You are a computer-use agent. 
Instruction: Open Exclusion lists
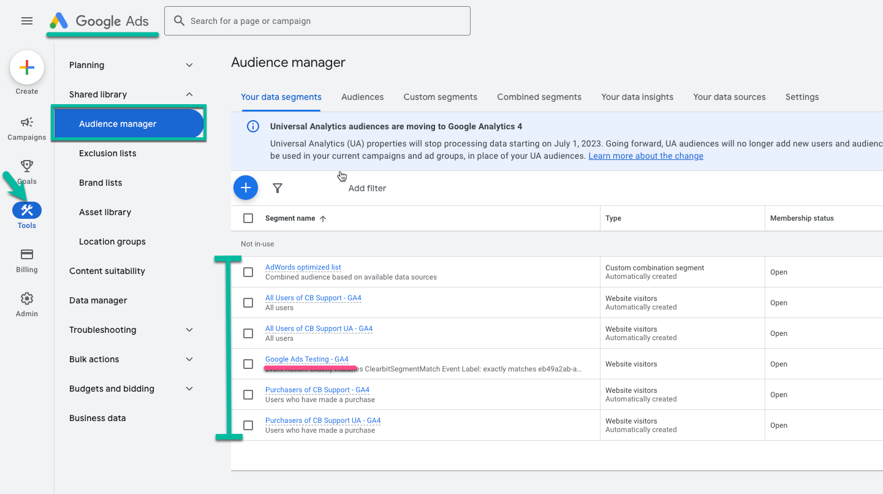coord(108,153)
